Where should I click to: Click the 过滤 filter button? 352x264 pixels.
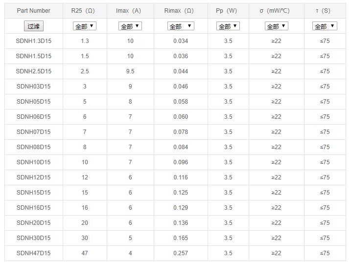33,26
